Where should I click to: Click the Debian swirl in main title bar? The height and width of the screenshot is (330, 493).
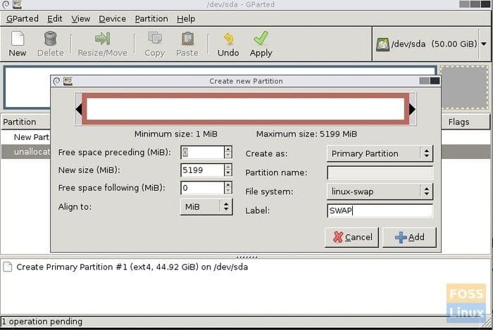click(6, 4)
